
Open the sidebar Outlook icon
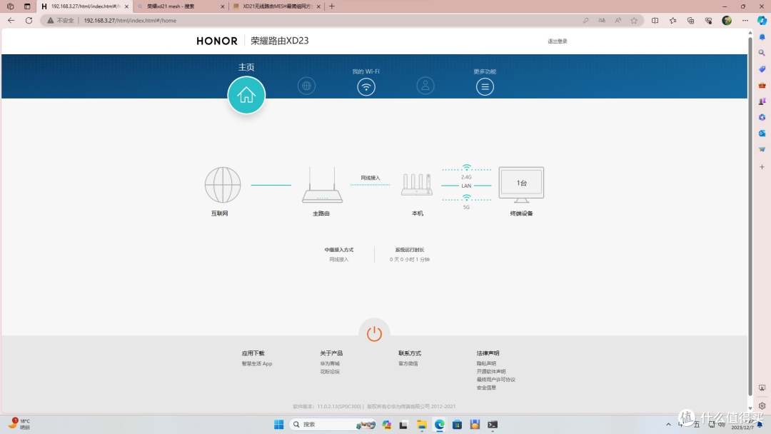coord(762,133)
